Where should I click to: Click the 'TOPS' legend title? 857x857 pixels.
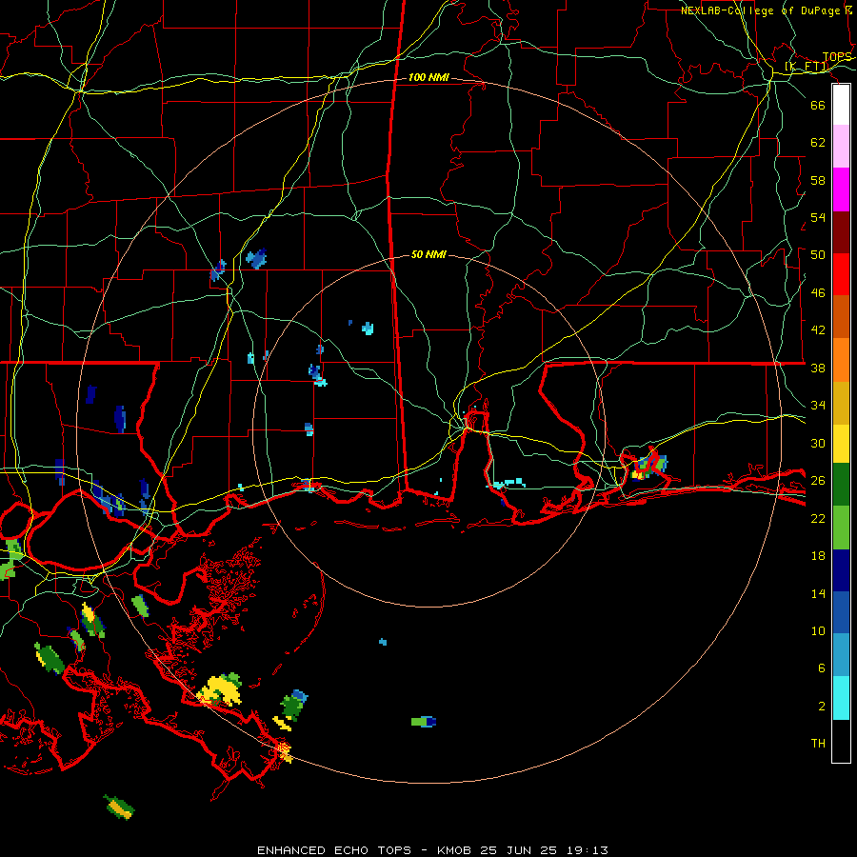coord(837,57)
